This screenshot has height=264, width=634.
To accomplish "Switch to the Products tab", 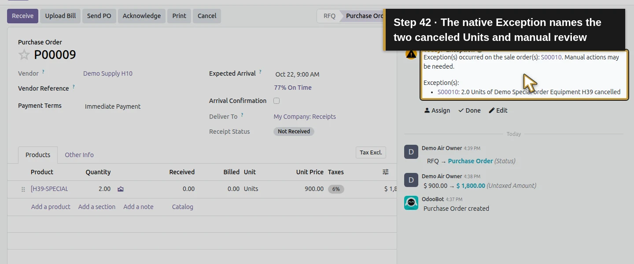I will (x=38, y=155).
